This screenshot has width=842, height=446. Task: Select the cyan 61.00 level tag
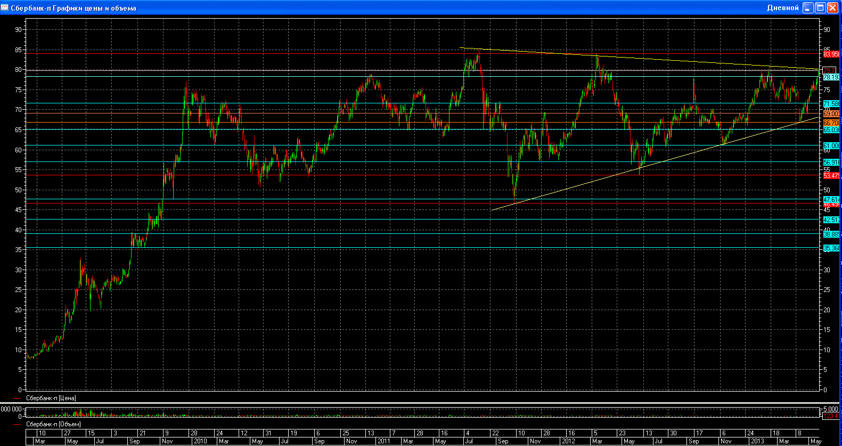tap(831, 146)
